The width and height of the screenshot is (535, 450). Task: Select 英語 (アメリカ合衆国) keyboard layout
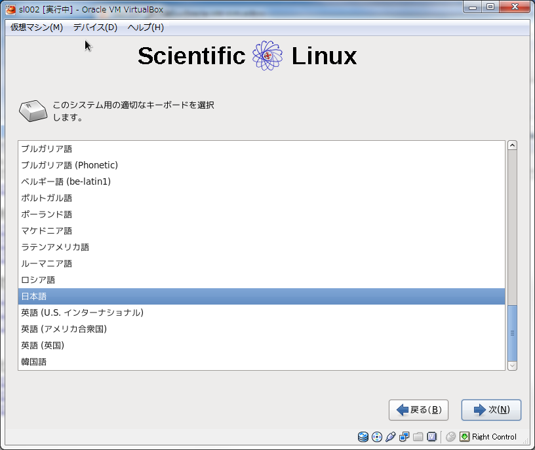pyautogui.click(x=262, y=329)
